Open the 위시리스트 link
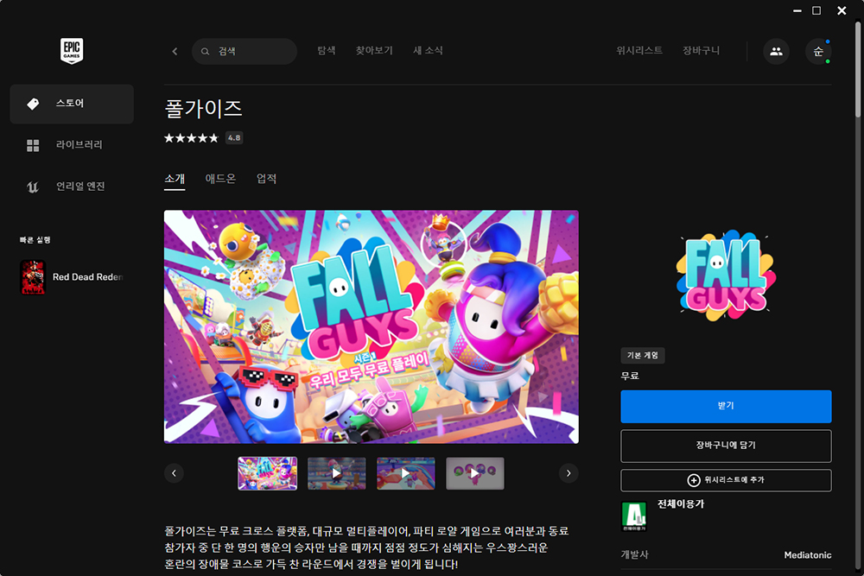Image resolution: width=864 pixels, height=576 pixels. point(639,51)
